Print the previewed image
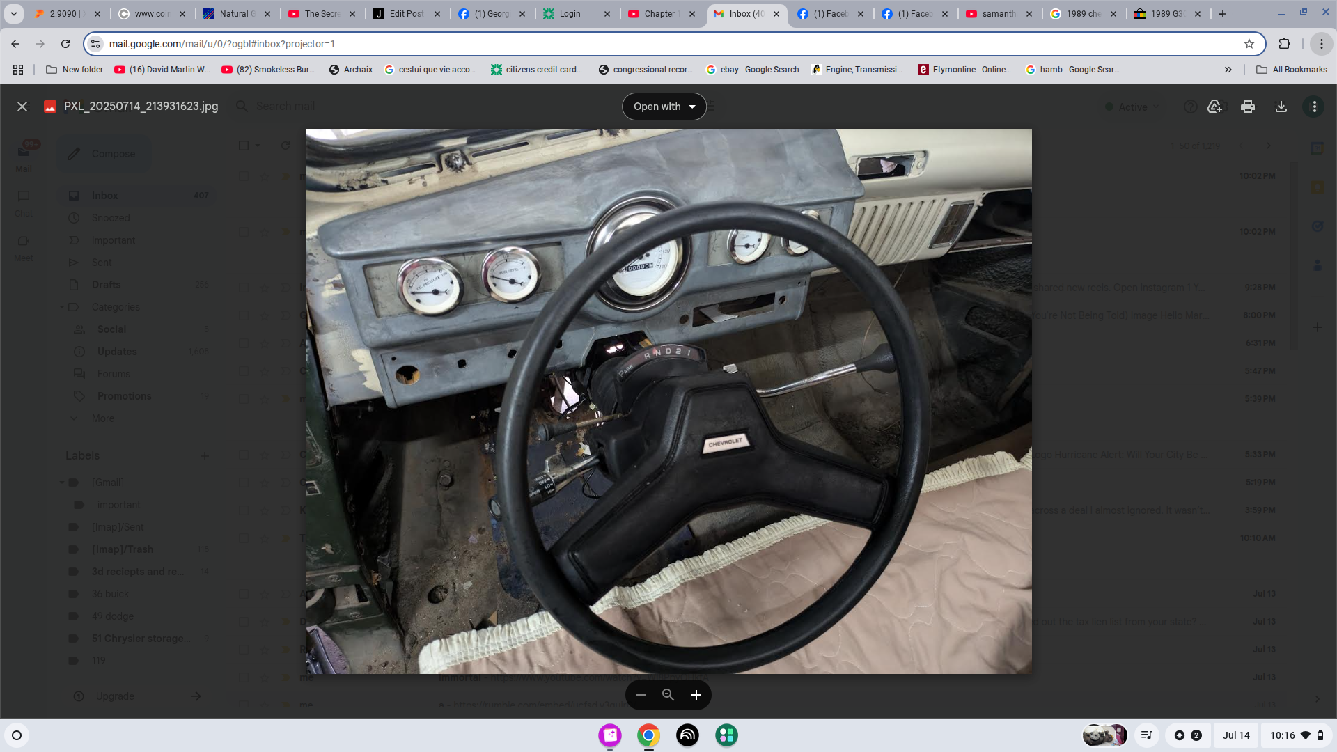 [x=1248, y=107]
